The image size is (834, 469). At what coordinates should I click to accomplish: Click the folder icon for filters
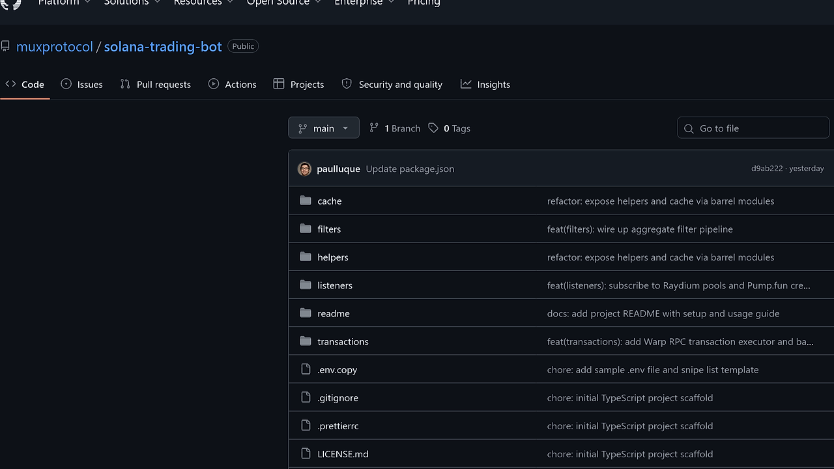coord(306,229)
